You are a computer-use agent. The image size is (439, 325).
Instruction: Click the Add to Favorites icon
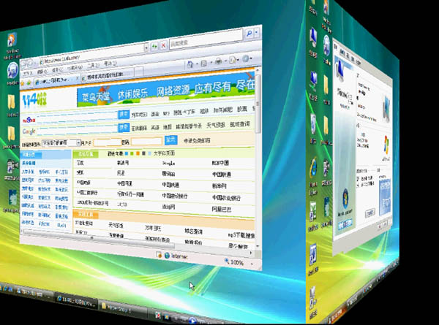pos(29,82)
